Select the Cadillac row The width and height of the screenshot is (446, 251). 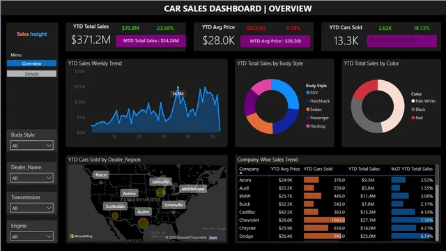point(336,212)
